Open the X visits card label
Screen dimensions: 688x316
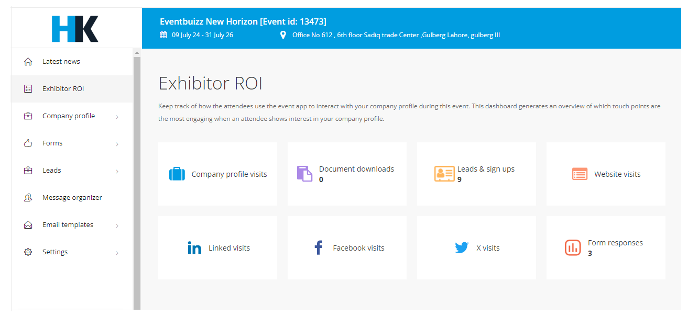(x=488, y=248)
